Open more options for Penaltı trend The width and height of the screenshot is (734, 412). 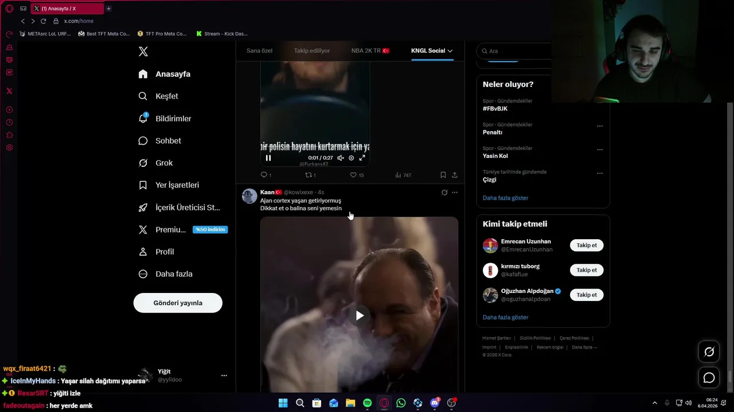tap(600, 126)
